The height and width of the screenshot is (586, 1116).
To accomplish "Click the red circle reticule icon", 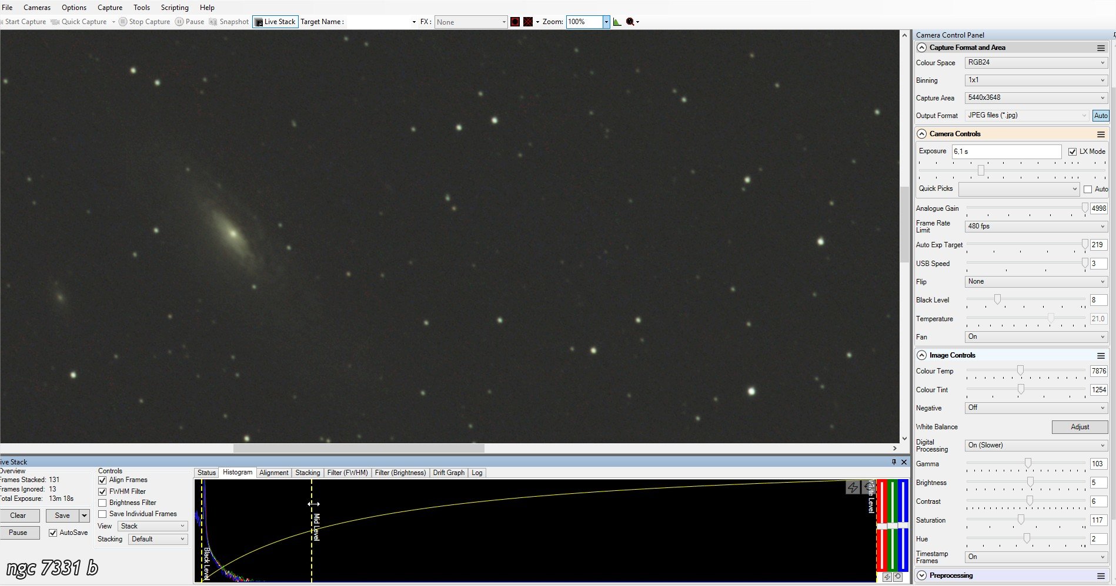I will point(515,22).
